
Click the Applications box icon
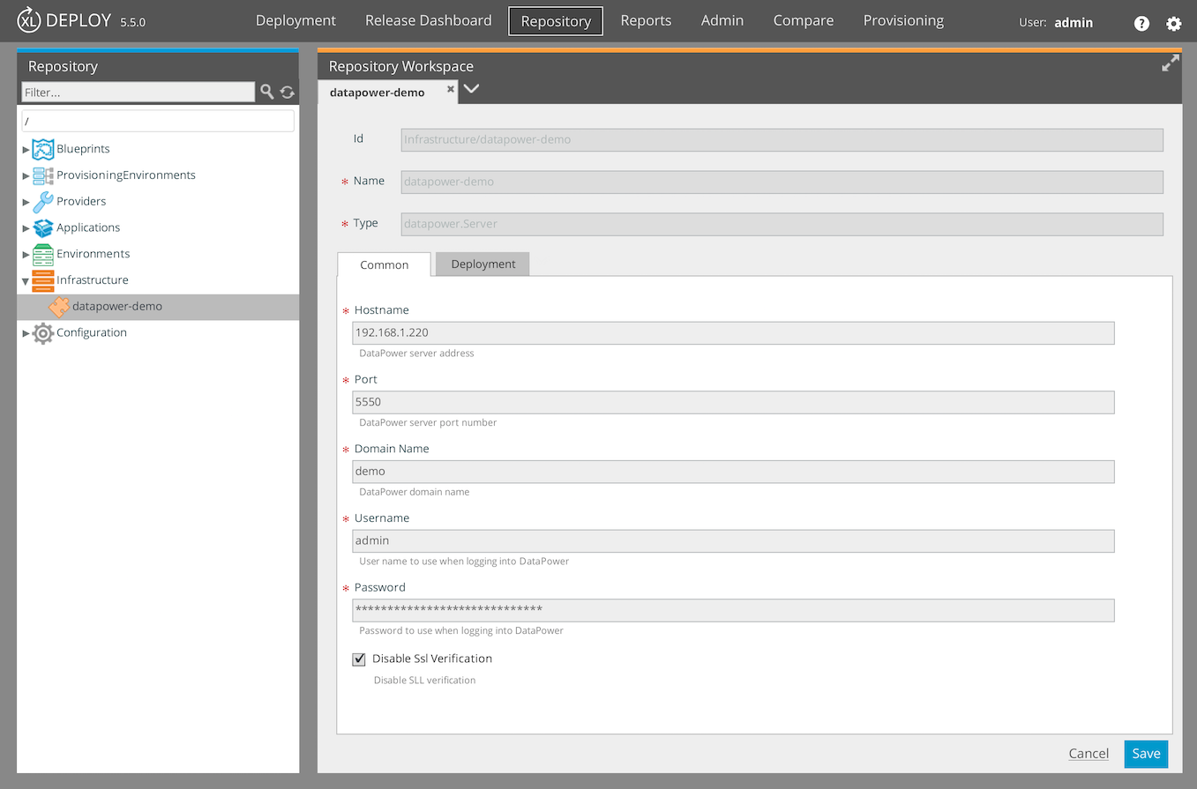point(43,227)
